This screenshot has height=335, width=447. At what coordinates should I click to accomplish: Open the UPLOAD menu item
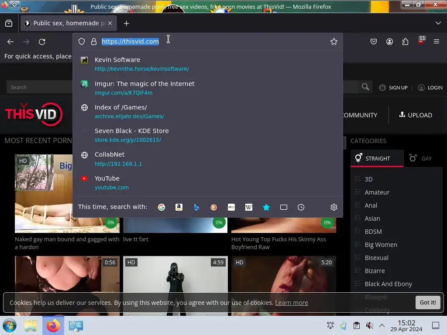click(416, 115)
